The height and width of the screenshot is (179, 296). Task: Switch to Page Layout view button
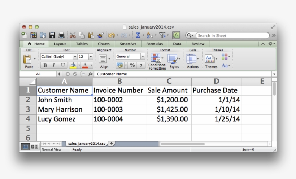[35, 147]
